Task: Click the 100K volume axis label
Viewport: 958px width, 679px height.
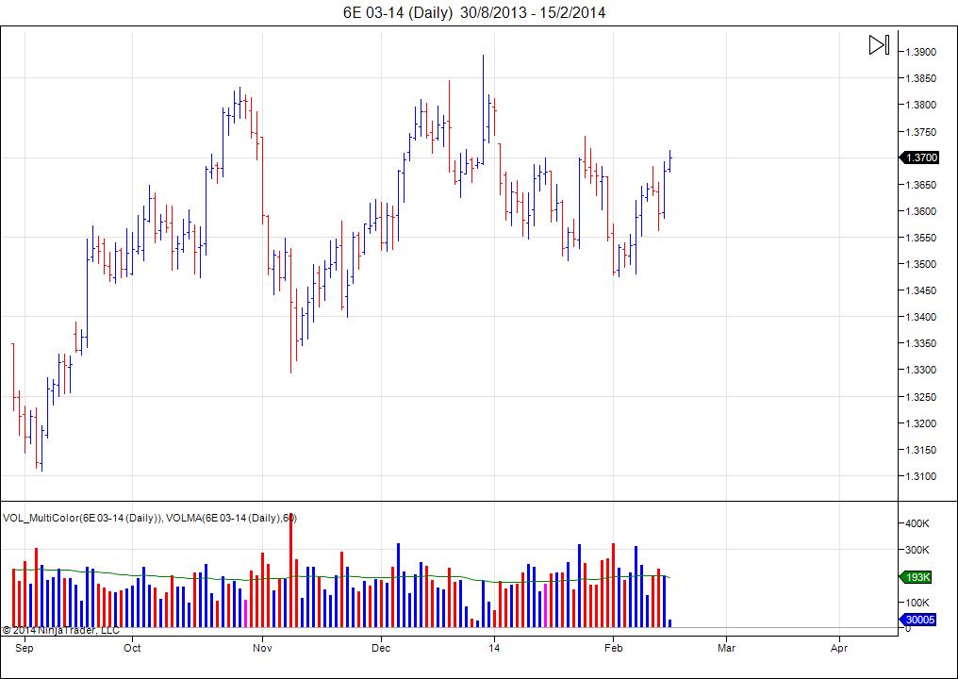Action: tap(917, 603)
